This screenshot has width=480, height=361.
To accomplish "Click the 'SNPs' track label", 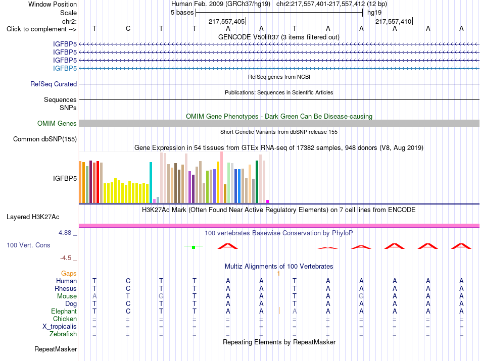I will [x=68, y=108].
